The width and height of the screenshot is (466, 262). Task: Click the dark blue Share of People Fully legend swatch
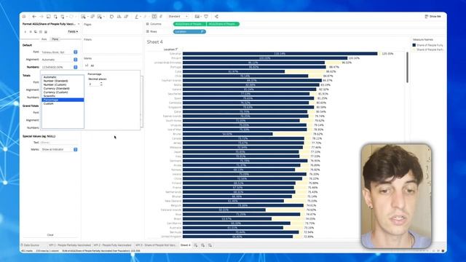coord(414,45)
